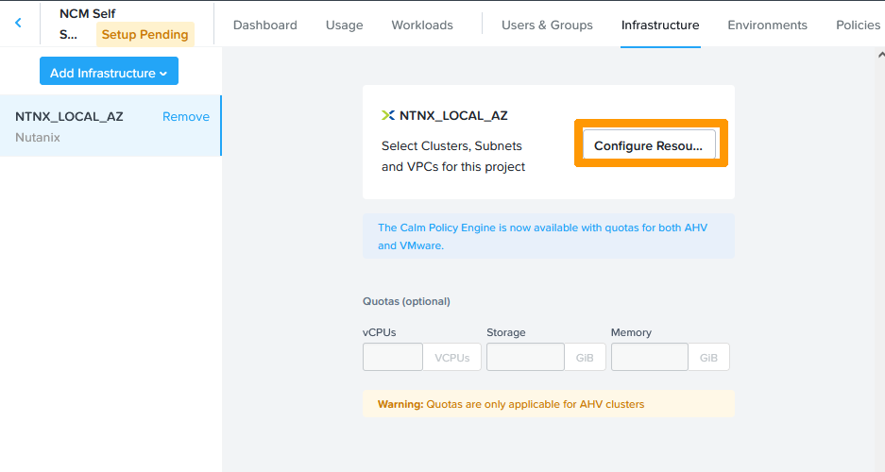Screen dimensions: 885x472
Task: Click the Storage quota input field
Action: coord(525,358)
